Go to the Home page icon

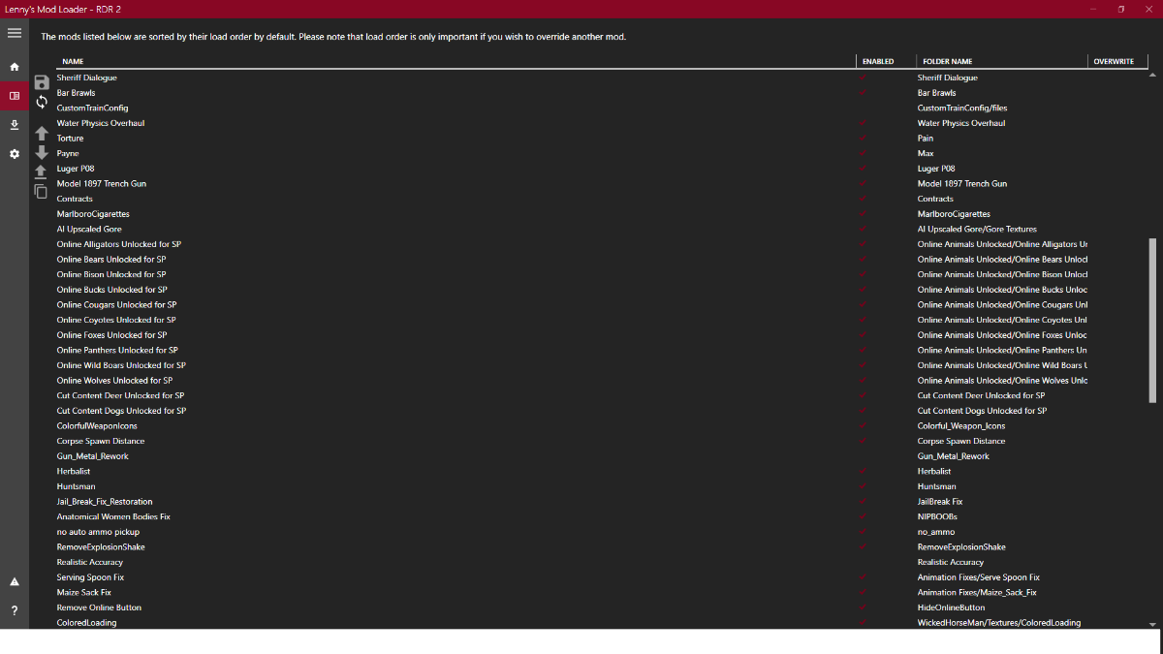pos(15,67)
